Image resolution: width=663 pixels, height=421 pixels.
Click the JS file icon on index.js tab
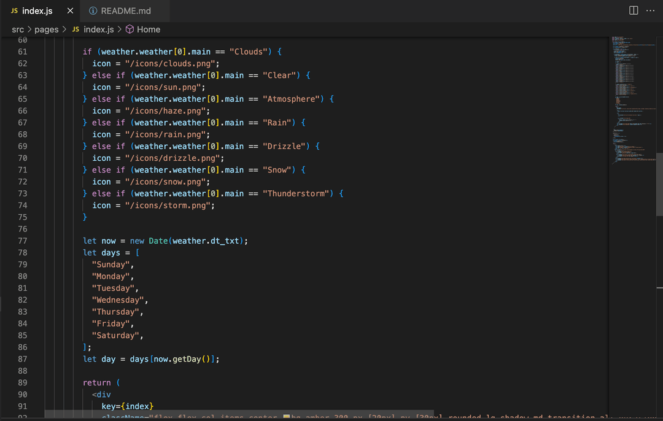tap(14, 11)
